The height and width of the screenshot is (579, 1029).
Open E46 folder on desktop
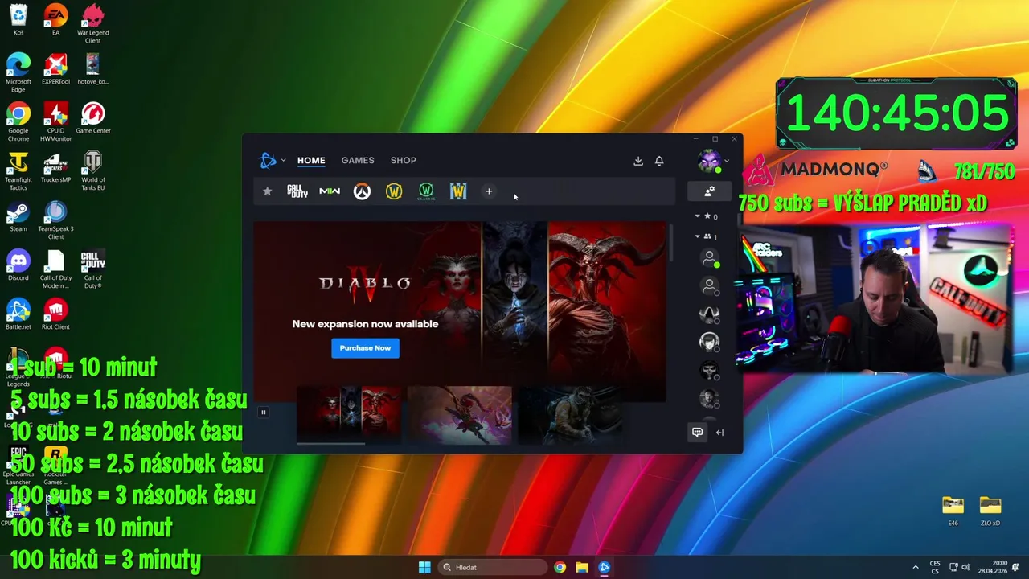click(953, 511)
